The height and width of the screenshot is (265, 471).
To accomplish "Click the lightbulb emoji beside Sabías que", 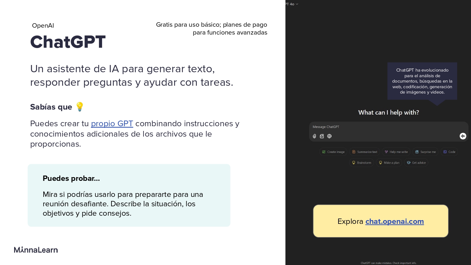I will point(79,107).
